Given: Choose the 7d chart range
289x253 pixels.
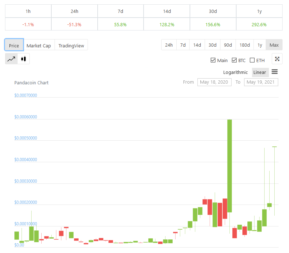Looking at the screenshot, I should (183, 45).
